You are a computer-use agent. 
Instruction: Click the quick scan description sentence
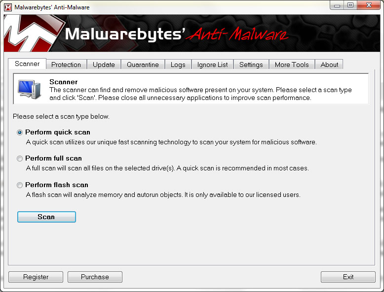[171, 142]
